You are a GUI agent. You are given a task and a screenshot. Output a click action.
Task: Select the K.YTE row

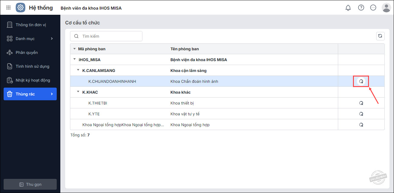pos(227,114)
